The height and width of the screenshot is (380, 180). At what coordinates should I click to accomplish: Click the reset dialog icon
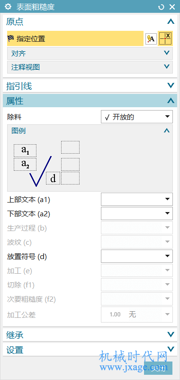161,7
